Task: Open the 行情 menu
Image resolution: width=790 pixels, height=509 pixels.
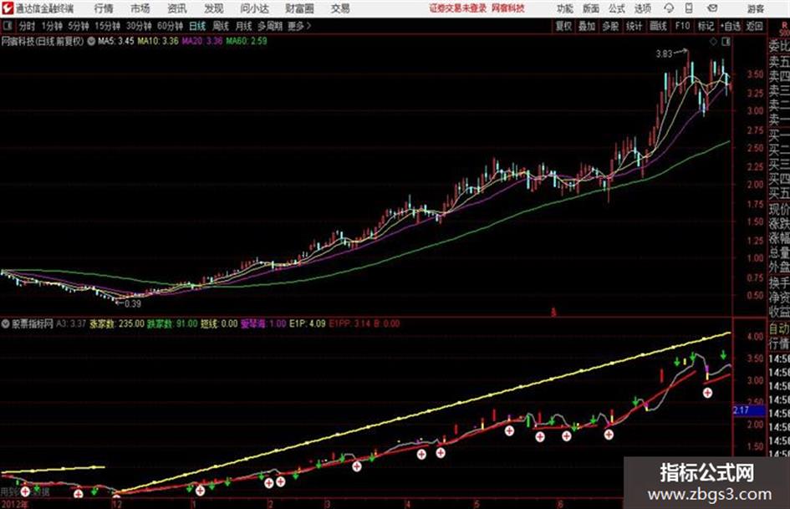Action: tap(104, 8)
